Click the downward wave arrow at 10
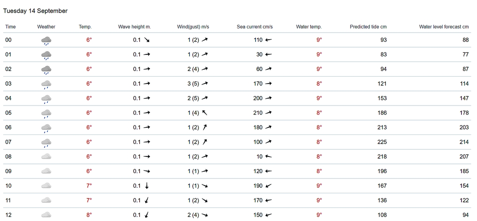477x221 pixels. (x=147, y=186)
